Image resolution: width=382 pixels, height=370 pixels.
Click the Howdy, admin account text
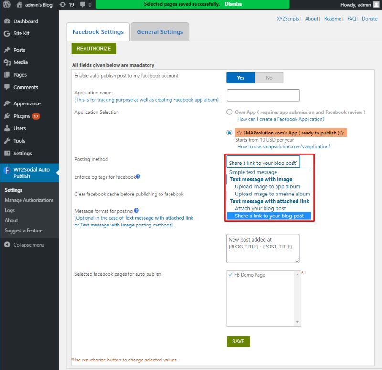point(355,5)
